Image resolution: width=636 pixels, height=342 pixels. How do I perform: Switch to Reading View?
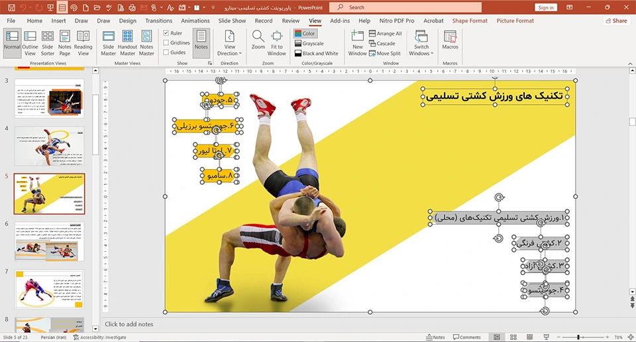83,43
